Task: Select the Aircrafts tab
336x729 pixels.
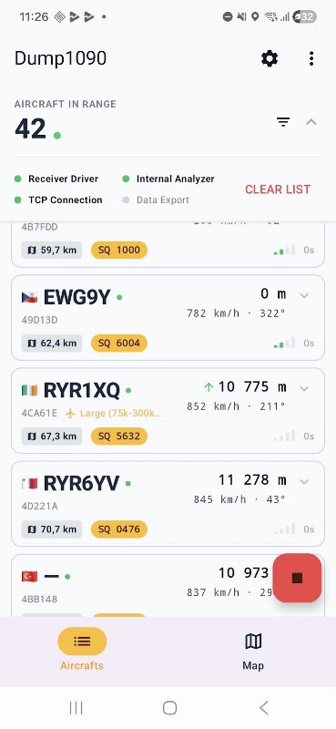Action: [82, 649]
